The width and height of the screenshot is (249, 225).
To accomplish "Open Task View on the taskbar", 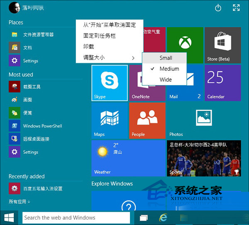I will pyautogui.click(x=144, y=218).
